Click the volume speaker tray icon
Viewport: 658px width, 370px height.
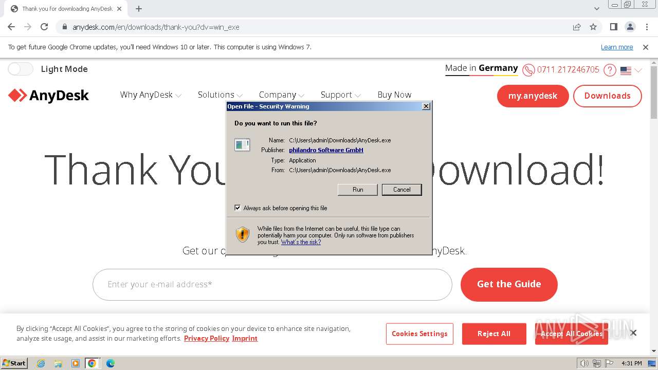pos(584,363)
